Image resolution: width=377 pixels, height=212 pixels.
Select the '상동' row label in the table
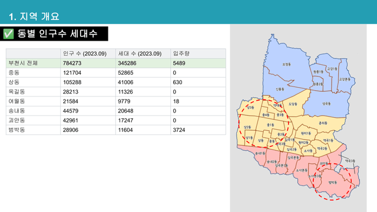(x=14, y=82)
